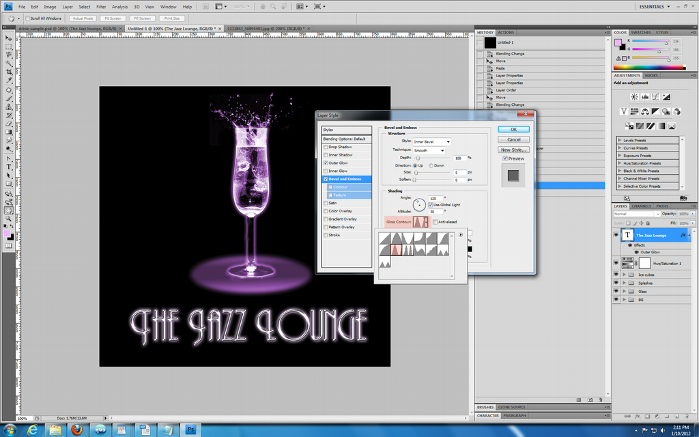Click the Windows Start button
This screenshot has width=699, height=437.
click(x=10, y=430)
